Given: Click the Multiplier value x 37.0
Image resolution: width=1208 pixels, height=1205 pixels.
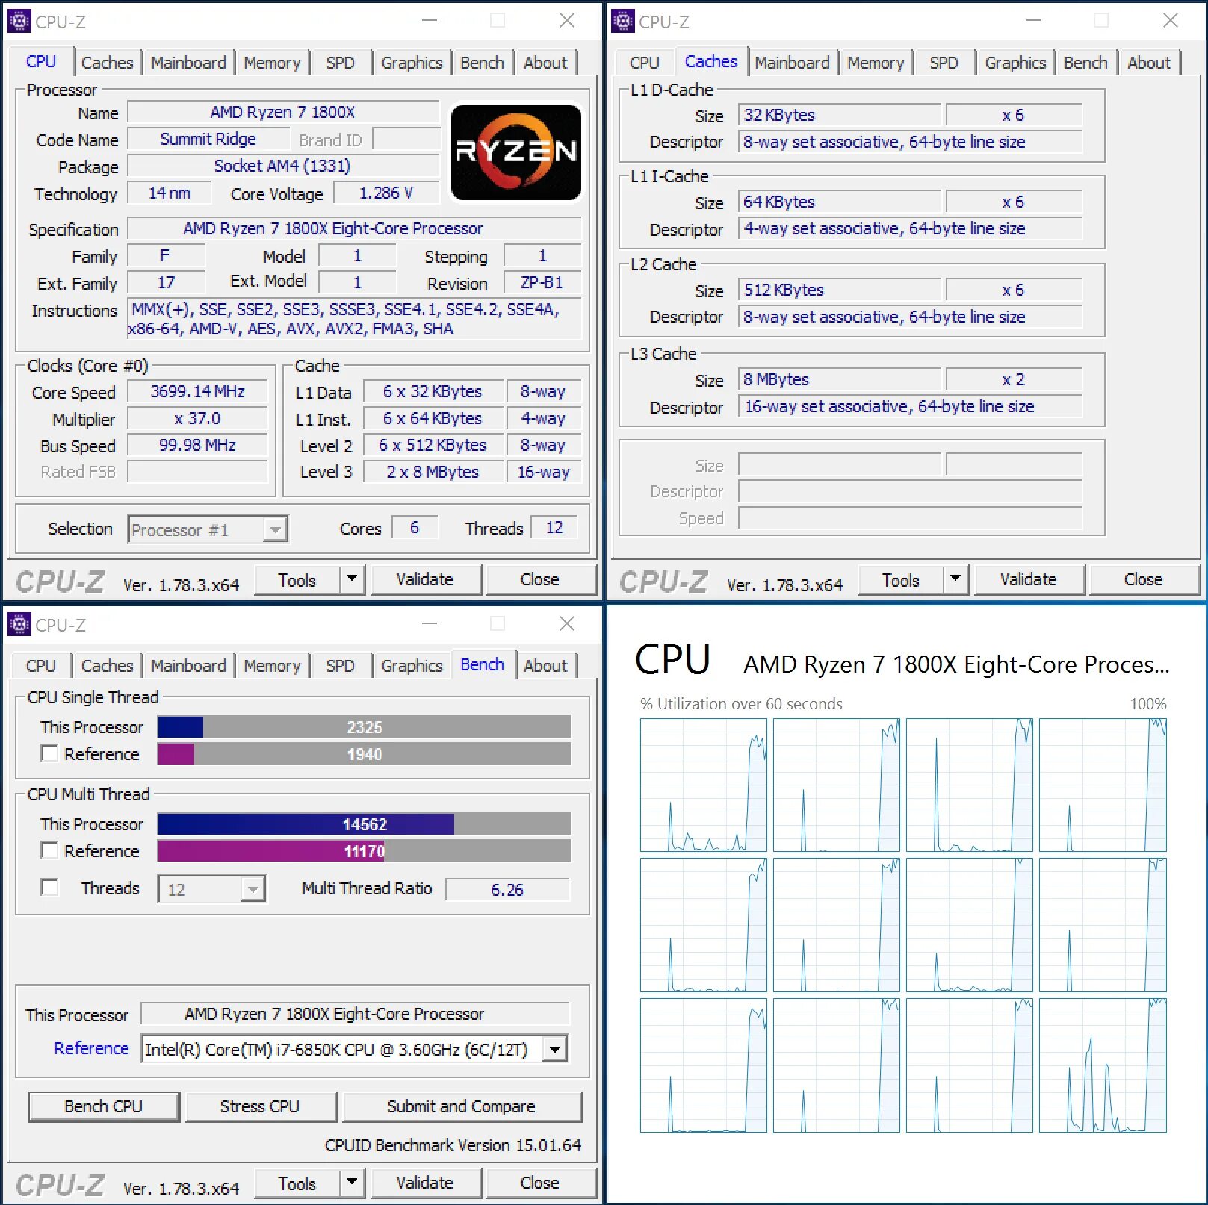Looking at the screenshot, I should tap(198, 418).
